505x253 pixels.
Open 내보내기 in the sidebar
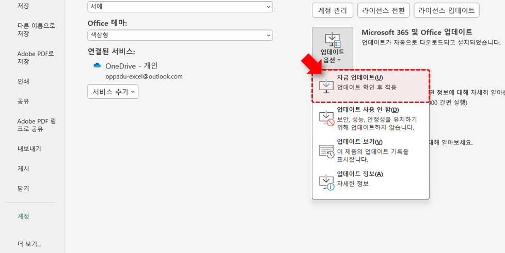29,149
